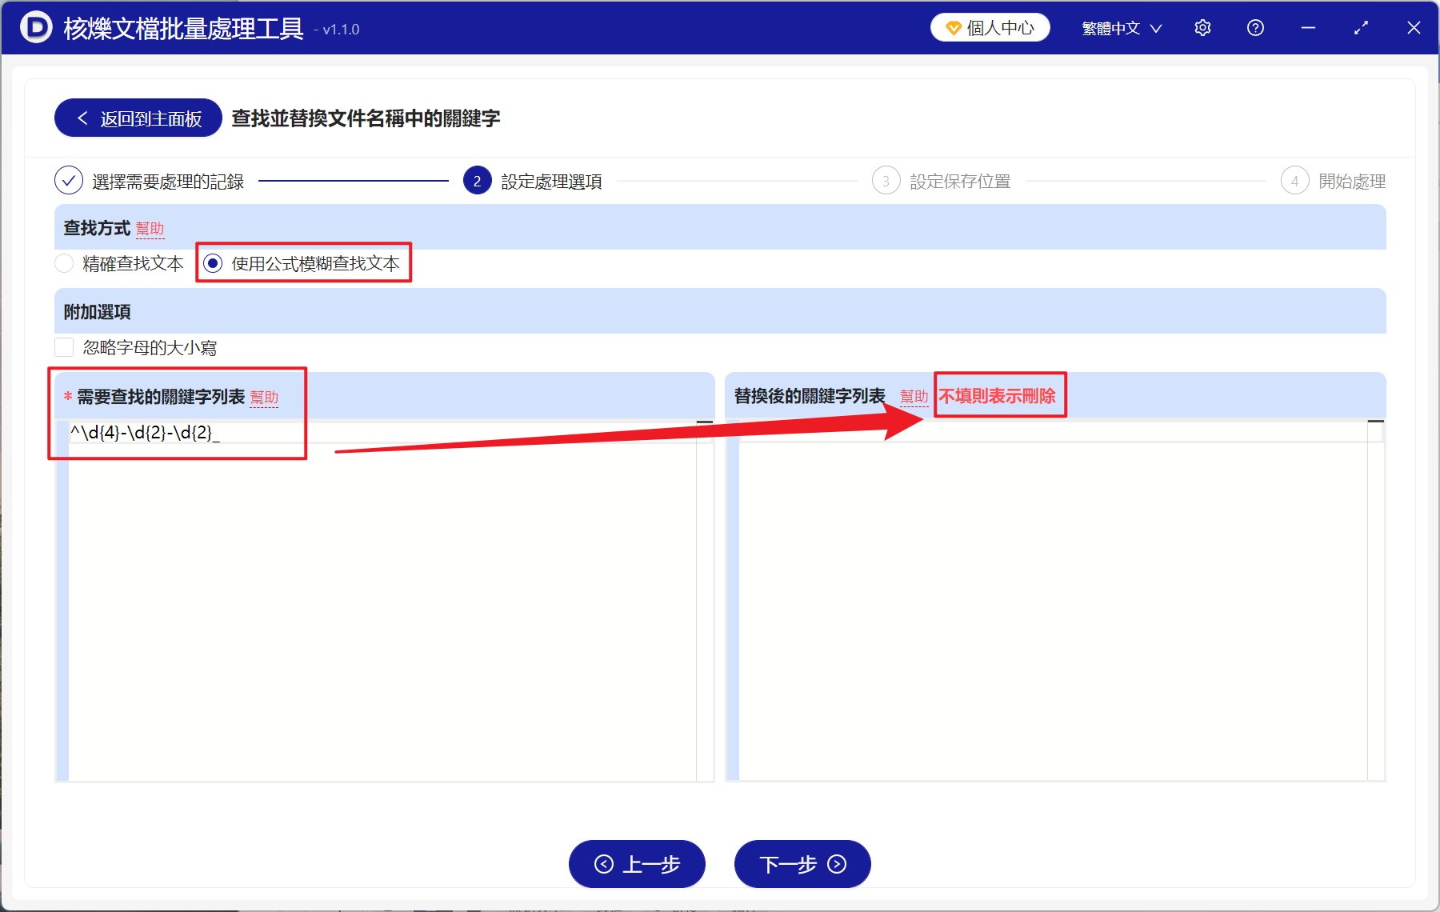The width and height of the screenshot is (1440, 912).
Task: Click the app logo icon in title bar
Action: tap(36, 27)
